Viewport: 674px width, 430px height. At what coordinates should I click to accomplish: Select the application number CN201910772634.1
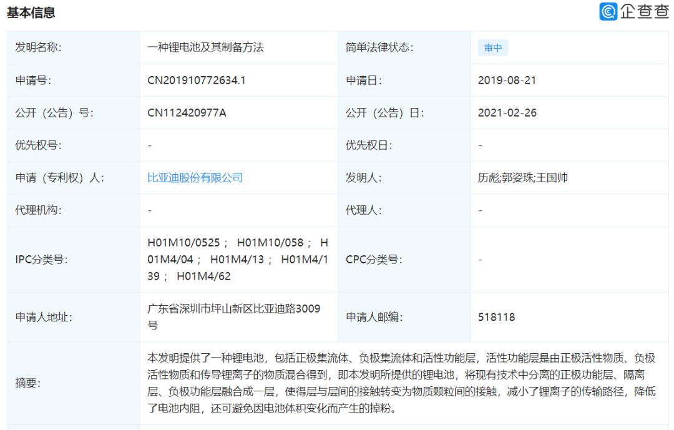(x=197, y=81)
